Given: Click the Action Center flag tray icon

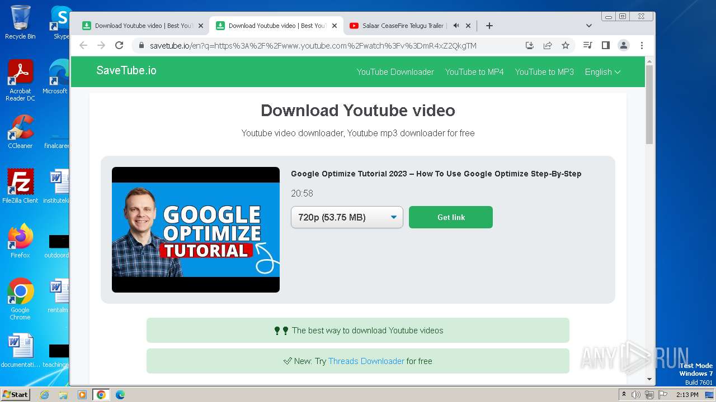Looking at the screenshot, I should [x=663, y=395].
